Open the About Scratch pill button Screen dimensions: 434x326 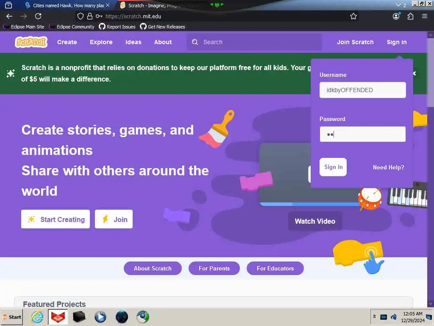click(x=153, y=268)
